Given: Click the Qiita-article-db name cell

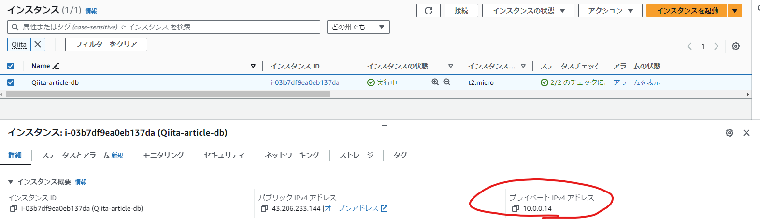Looking at the screenshot, I should (55, 82).
